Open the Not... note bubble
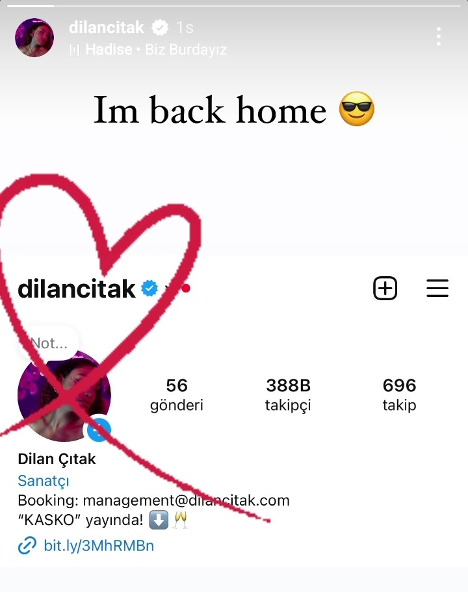Viewport: 468px width, 592px height. (x=49, y=343)
